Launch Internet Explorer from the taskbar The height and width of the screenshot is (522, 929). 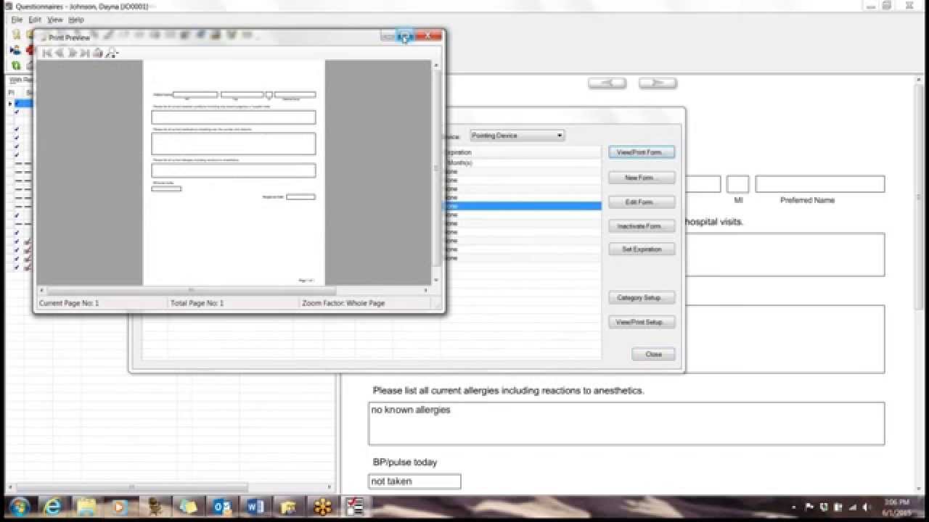point(53,506)
